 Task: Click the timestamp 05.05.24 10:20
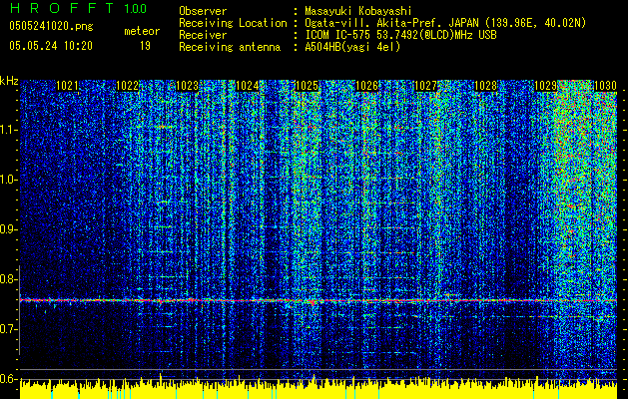click(51, 46)
